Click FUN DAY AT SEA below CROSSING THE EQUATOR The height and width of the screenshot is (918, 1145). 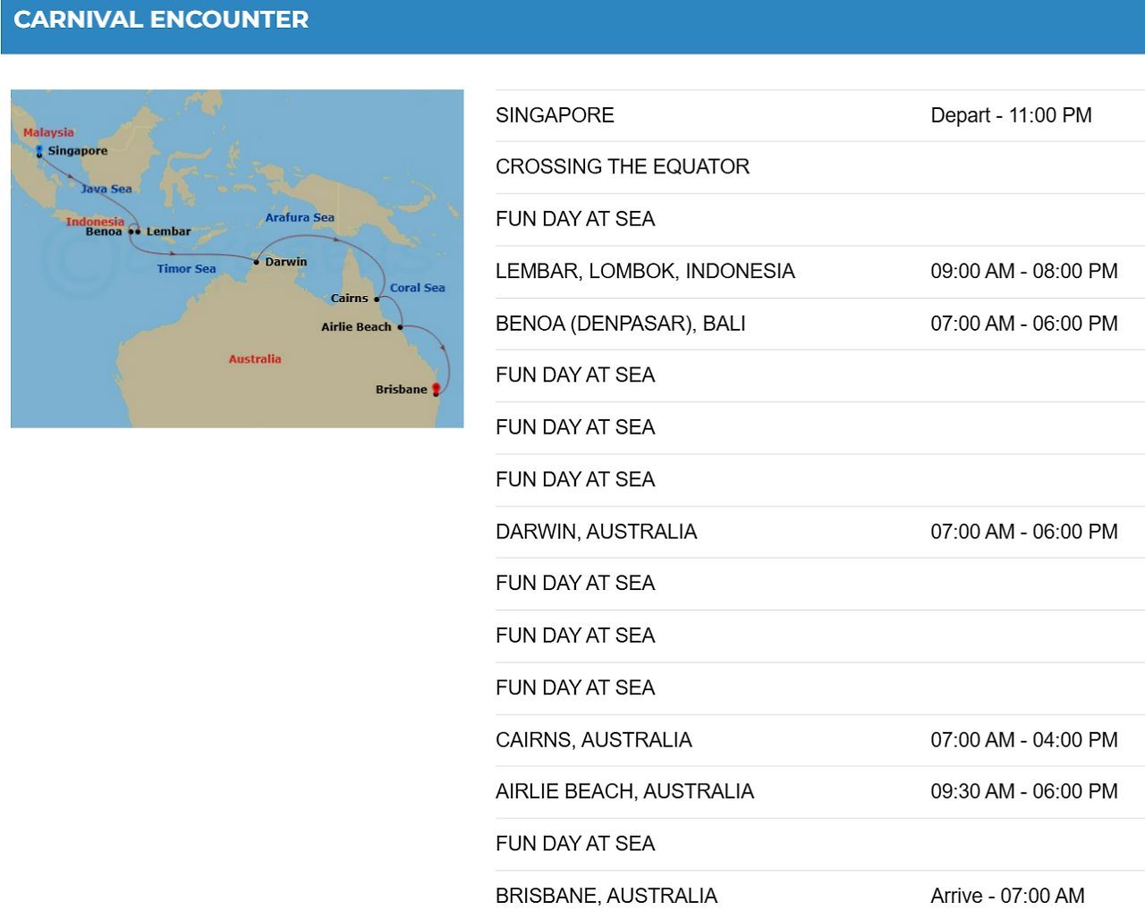point(575,219)
